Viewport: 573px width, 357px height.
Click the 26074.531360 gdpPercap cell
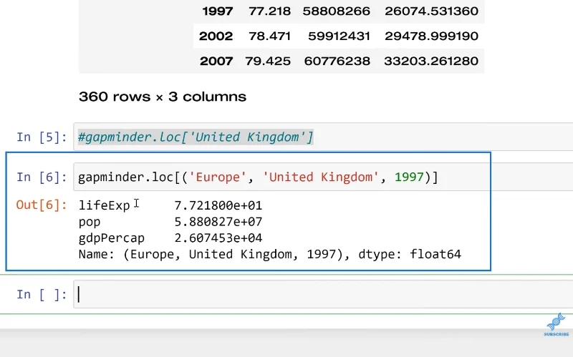pos(431,11)
